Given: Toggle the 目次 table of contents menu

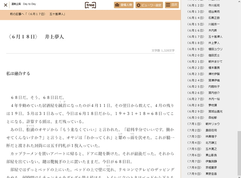Looking at the screenshot, I should (x=172, y=5).
